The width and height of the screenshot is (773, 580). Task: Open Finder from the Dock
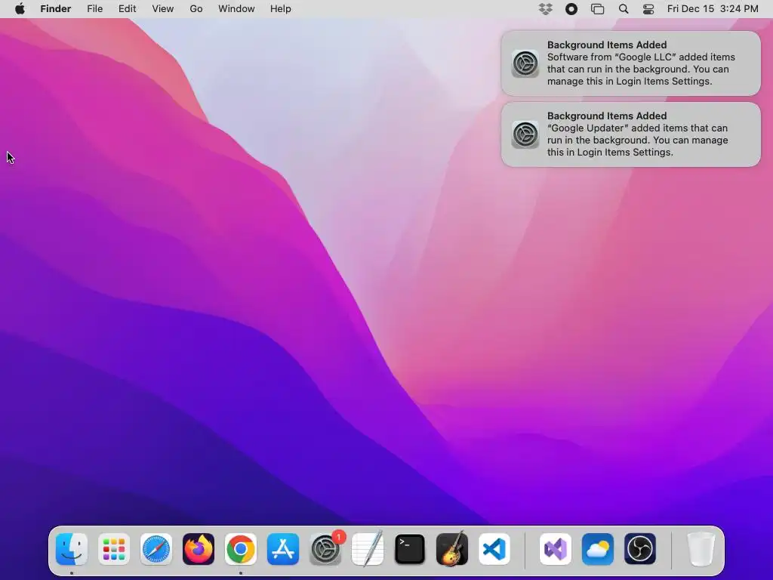[72, 549]
